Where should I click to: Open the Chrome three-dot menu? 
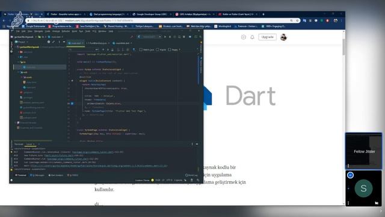341,20
